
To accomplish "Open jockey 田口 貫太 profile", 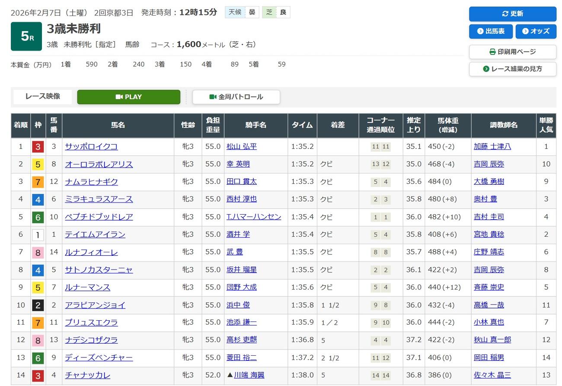I will click(x=242, y=182).
